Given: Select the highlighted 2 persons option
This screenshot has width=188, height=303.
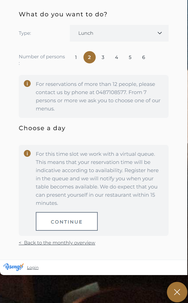Looking at the screenshot, I should [89, 57].
